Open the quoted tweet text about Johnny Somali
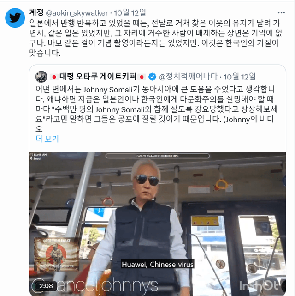Screen dimensions: 295x296 pos(156,109)
